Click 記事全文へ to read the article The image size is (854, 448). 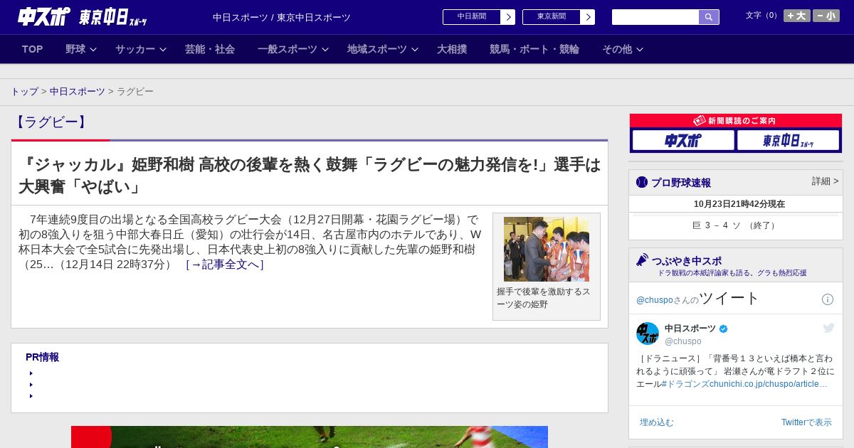tap(225, 265)
